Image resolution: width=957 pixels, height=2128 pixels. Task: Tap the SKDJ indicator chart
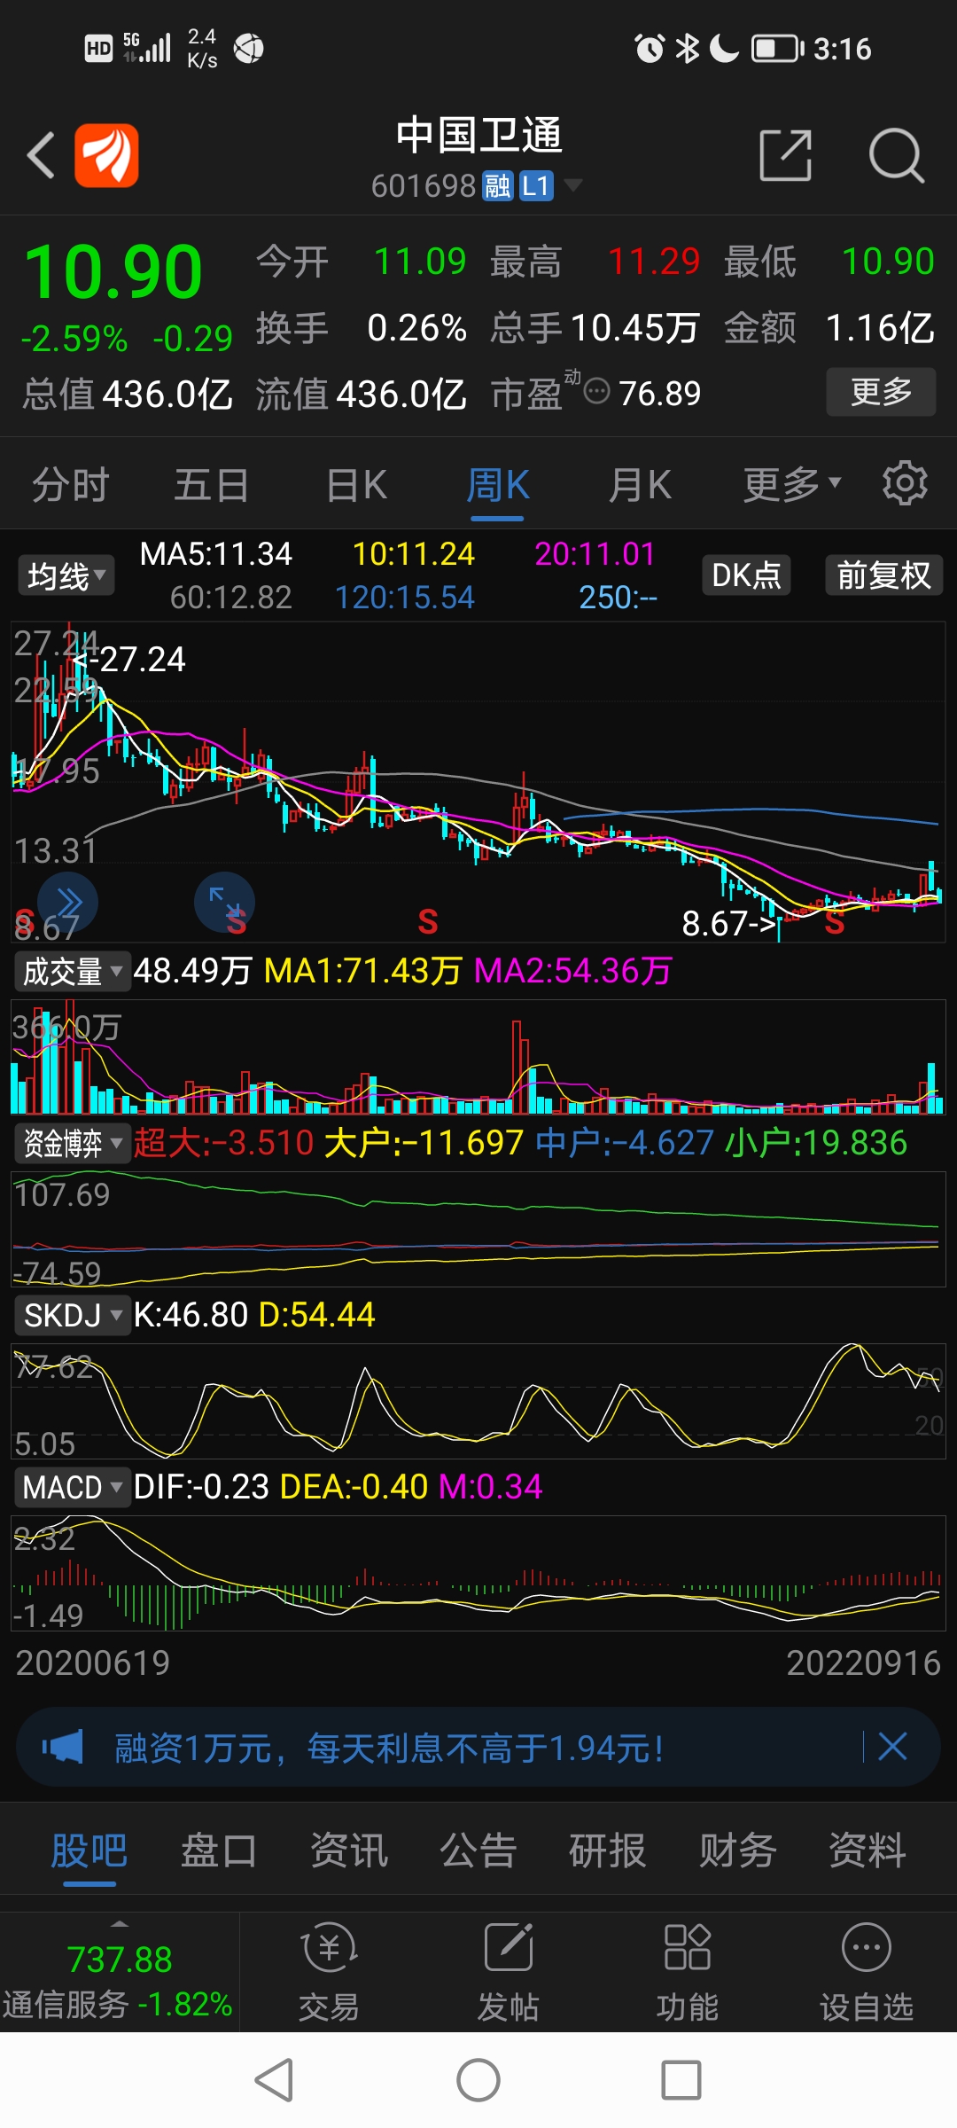pyautogui.click(x=478, y=1401)
